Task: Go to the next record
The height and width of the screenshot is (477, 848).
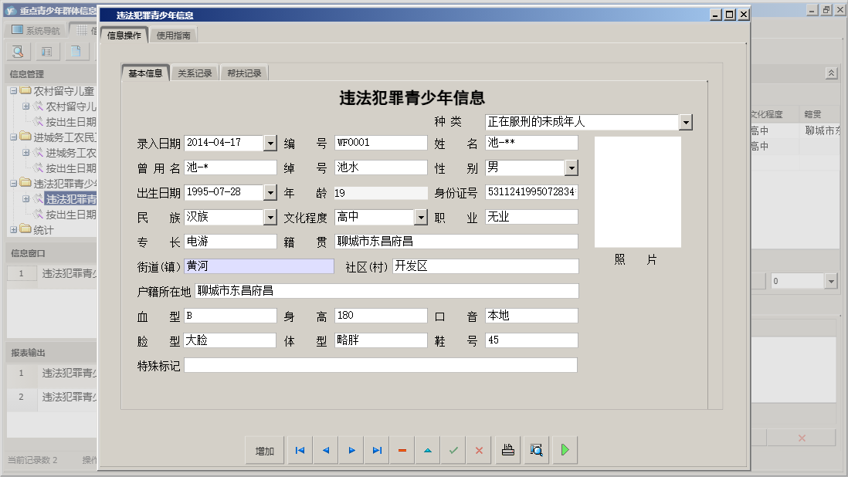Action: tap(351, 451)
